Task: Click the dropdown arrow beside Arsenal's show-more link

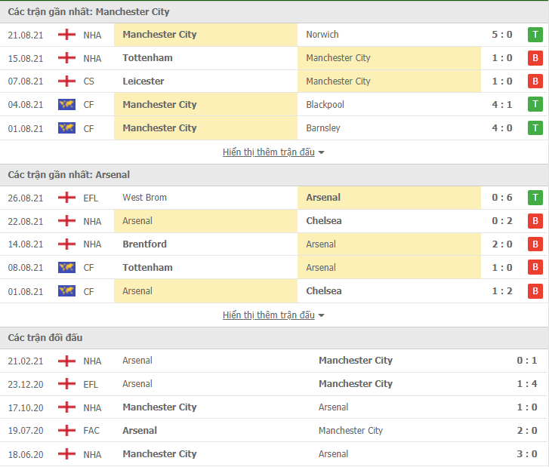Action: click(x=322, y=315)
